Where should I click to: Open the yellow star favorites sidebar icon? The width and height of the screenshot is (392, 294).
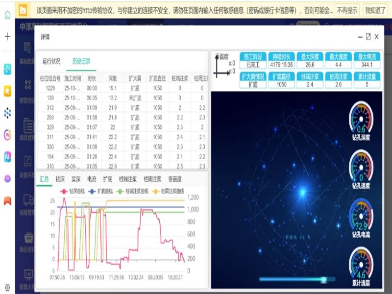(x=7, y=91)
